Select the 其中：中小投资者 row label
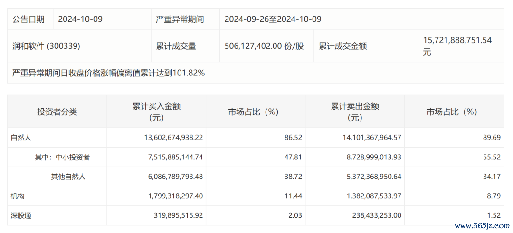The image size is (513, 233). [62, 157]
